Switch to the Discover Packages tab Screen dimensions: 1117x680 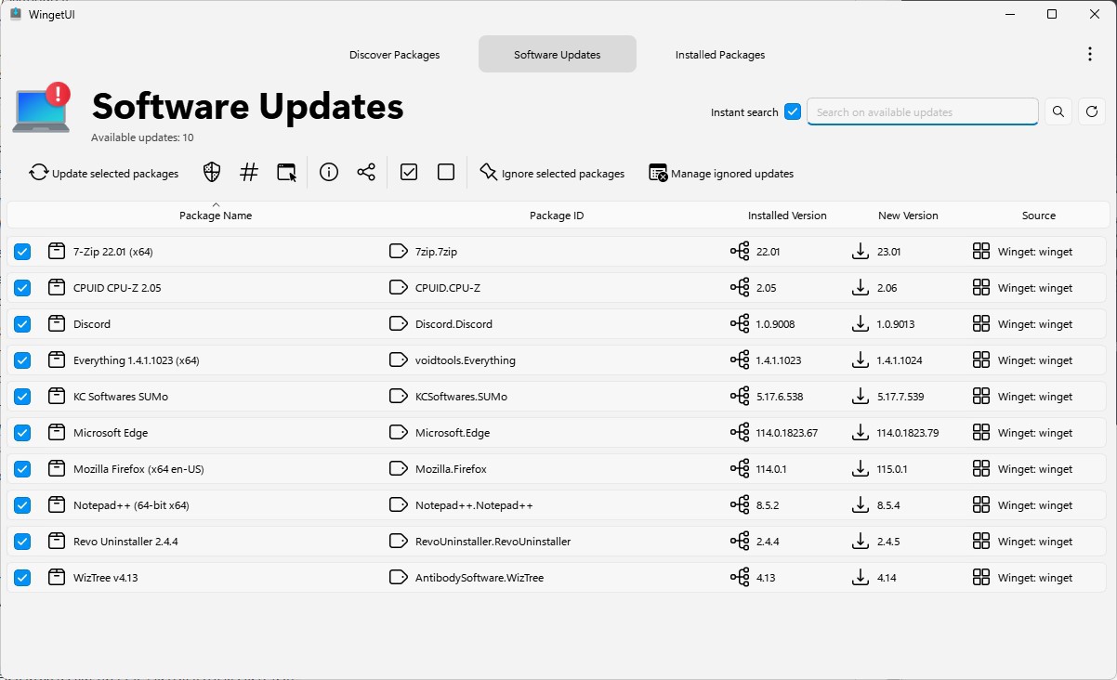(394, 55)
